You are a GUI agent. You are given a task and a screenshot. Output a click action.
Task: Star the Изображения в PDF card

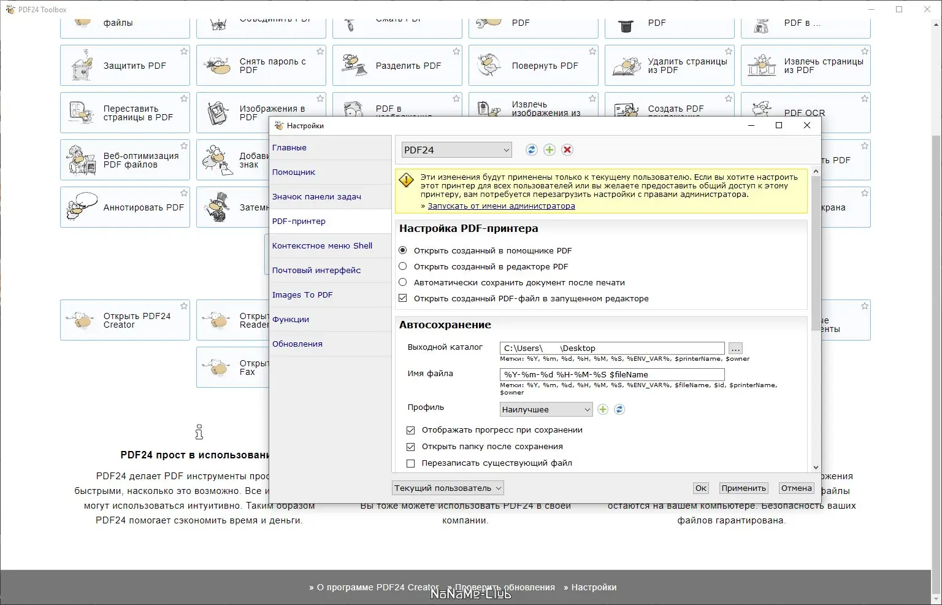(x=320, y=99)
